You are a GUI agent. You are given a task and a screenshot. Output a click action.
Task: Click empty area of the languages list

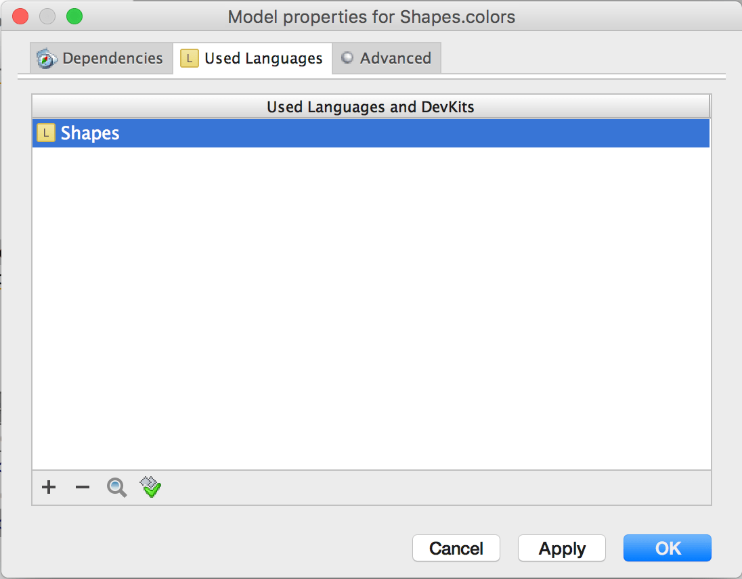click(x=371, y=304)
